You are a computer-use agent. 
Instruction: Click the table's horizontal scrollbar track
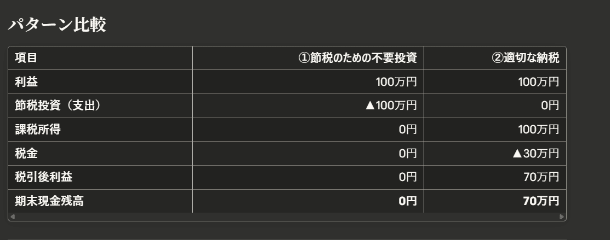pos(287,217)
